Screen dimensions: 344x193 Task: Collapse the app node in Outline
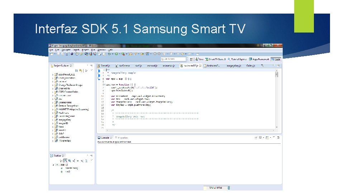click(53, 165)
